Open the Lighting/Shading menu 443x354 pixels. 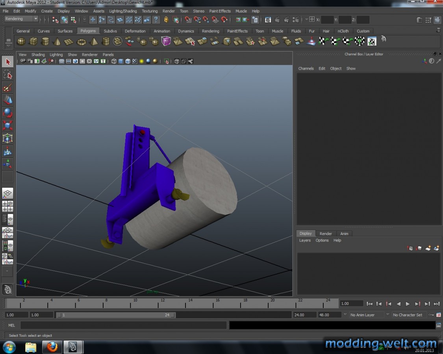pos(123,11)
